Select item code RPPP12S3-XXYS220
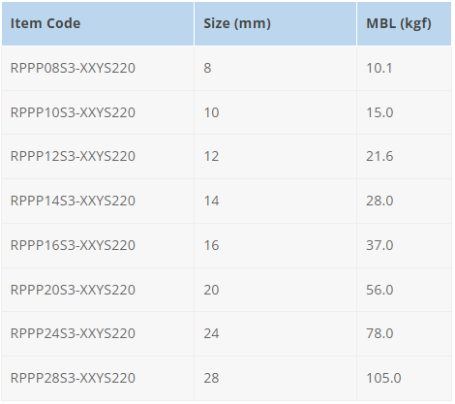Image resolution: width=455 pixels, height=404 pixels. pyautogui.click(x=73, y=156)
